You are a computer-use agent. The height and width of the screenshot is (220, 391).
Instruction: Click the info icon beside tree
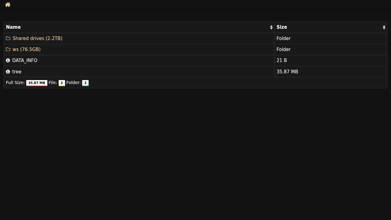(x=8, y=71)
